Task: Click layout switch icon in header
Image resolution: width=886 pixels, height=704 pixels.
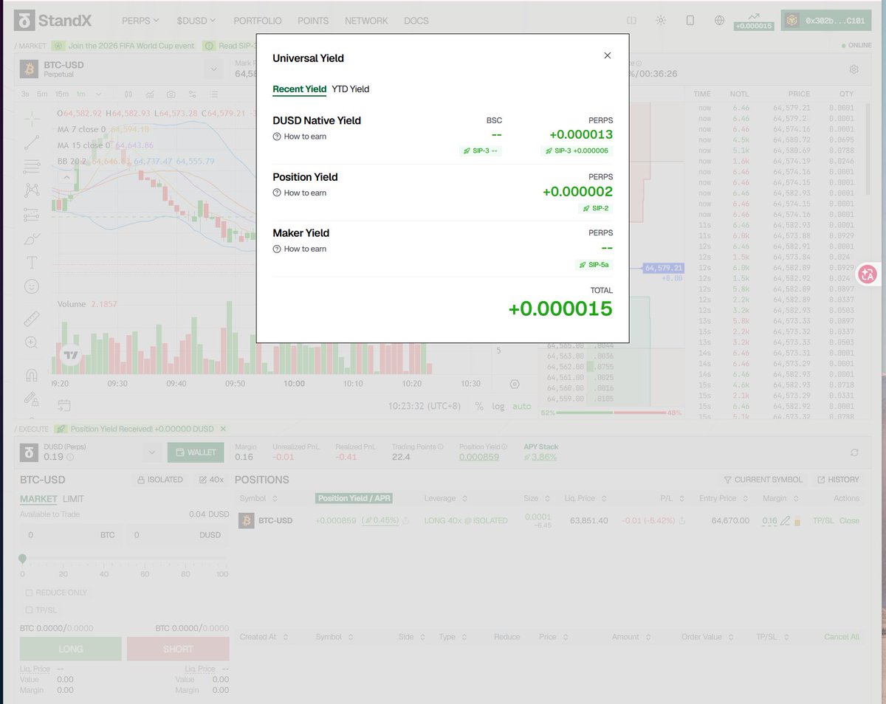Action: 631,21
